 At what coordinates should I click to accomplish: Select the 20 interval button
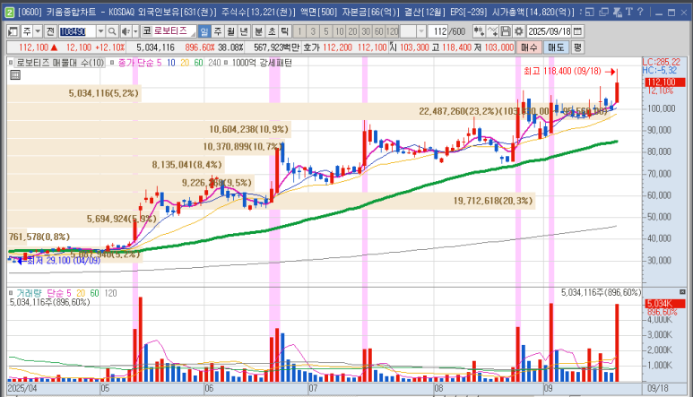[352, 31]
